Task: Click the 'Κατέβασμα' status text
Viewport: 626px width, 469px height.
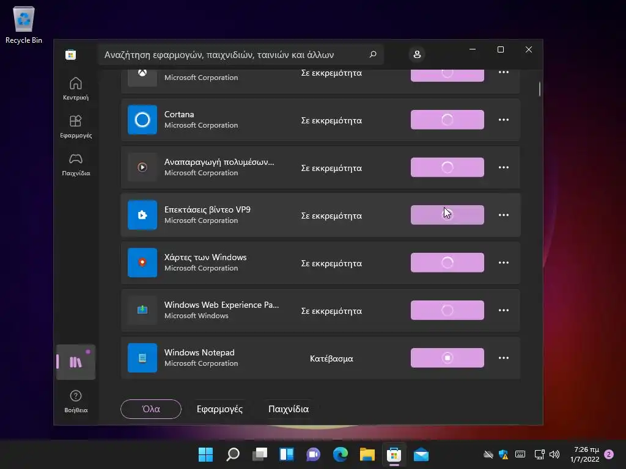Action: tap(331, 358)
